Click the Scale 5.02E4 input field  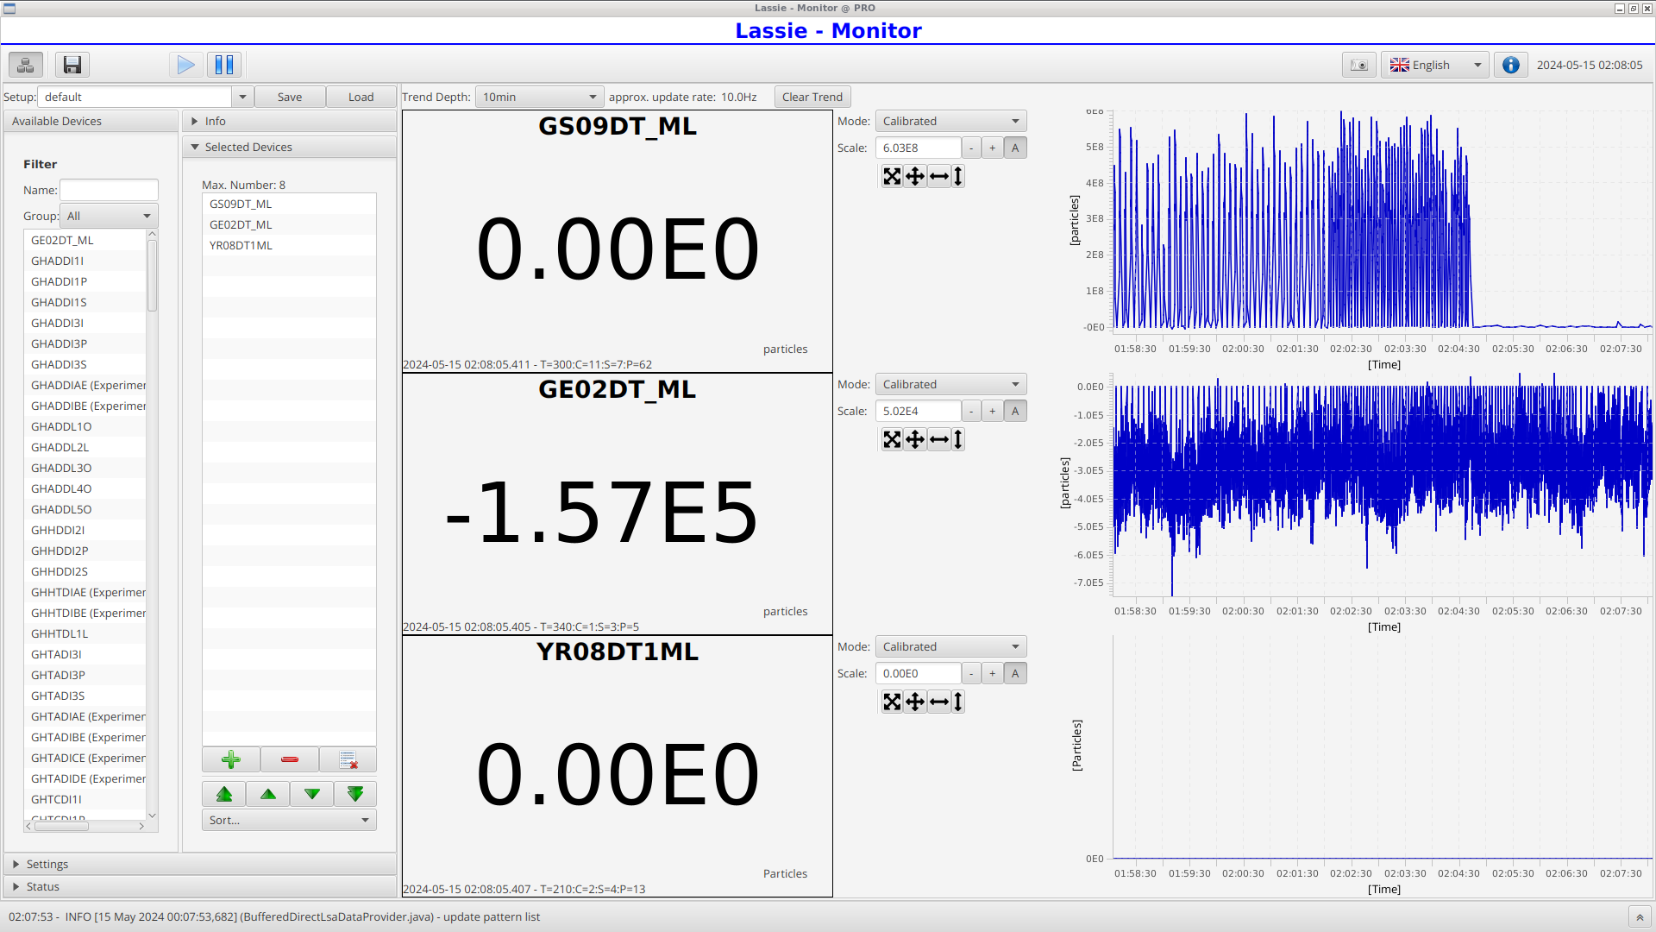918,412
